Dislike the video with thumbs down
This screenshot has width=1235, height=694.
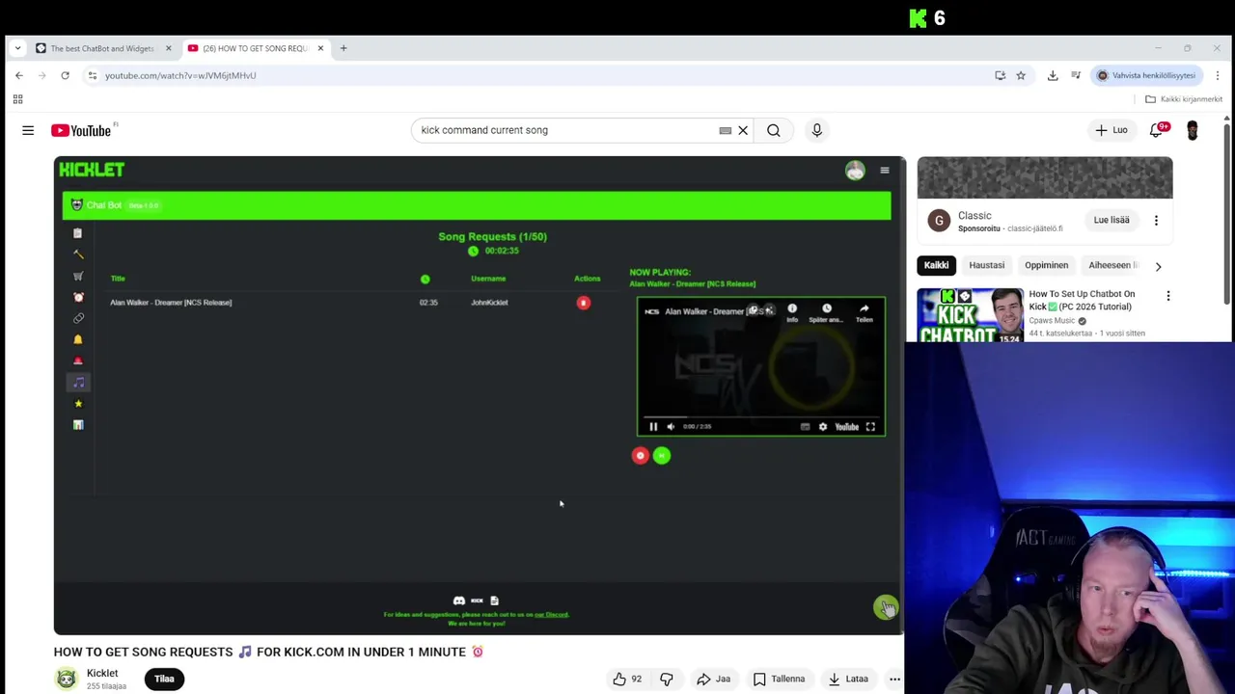click(x=667, y=679)
